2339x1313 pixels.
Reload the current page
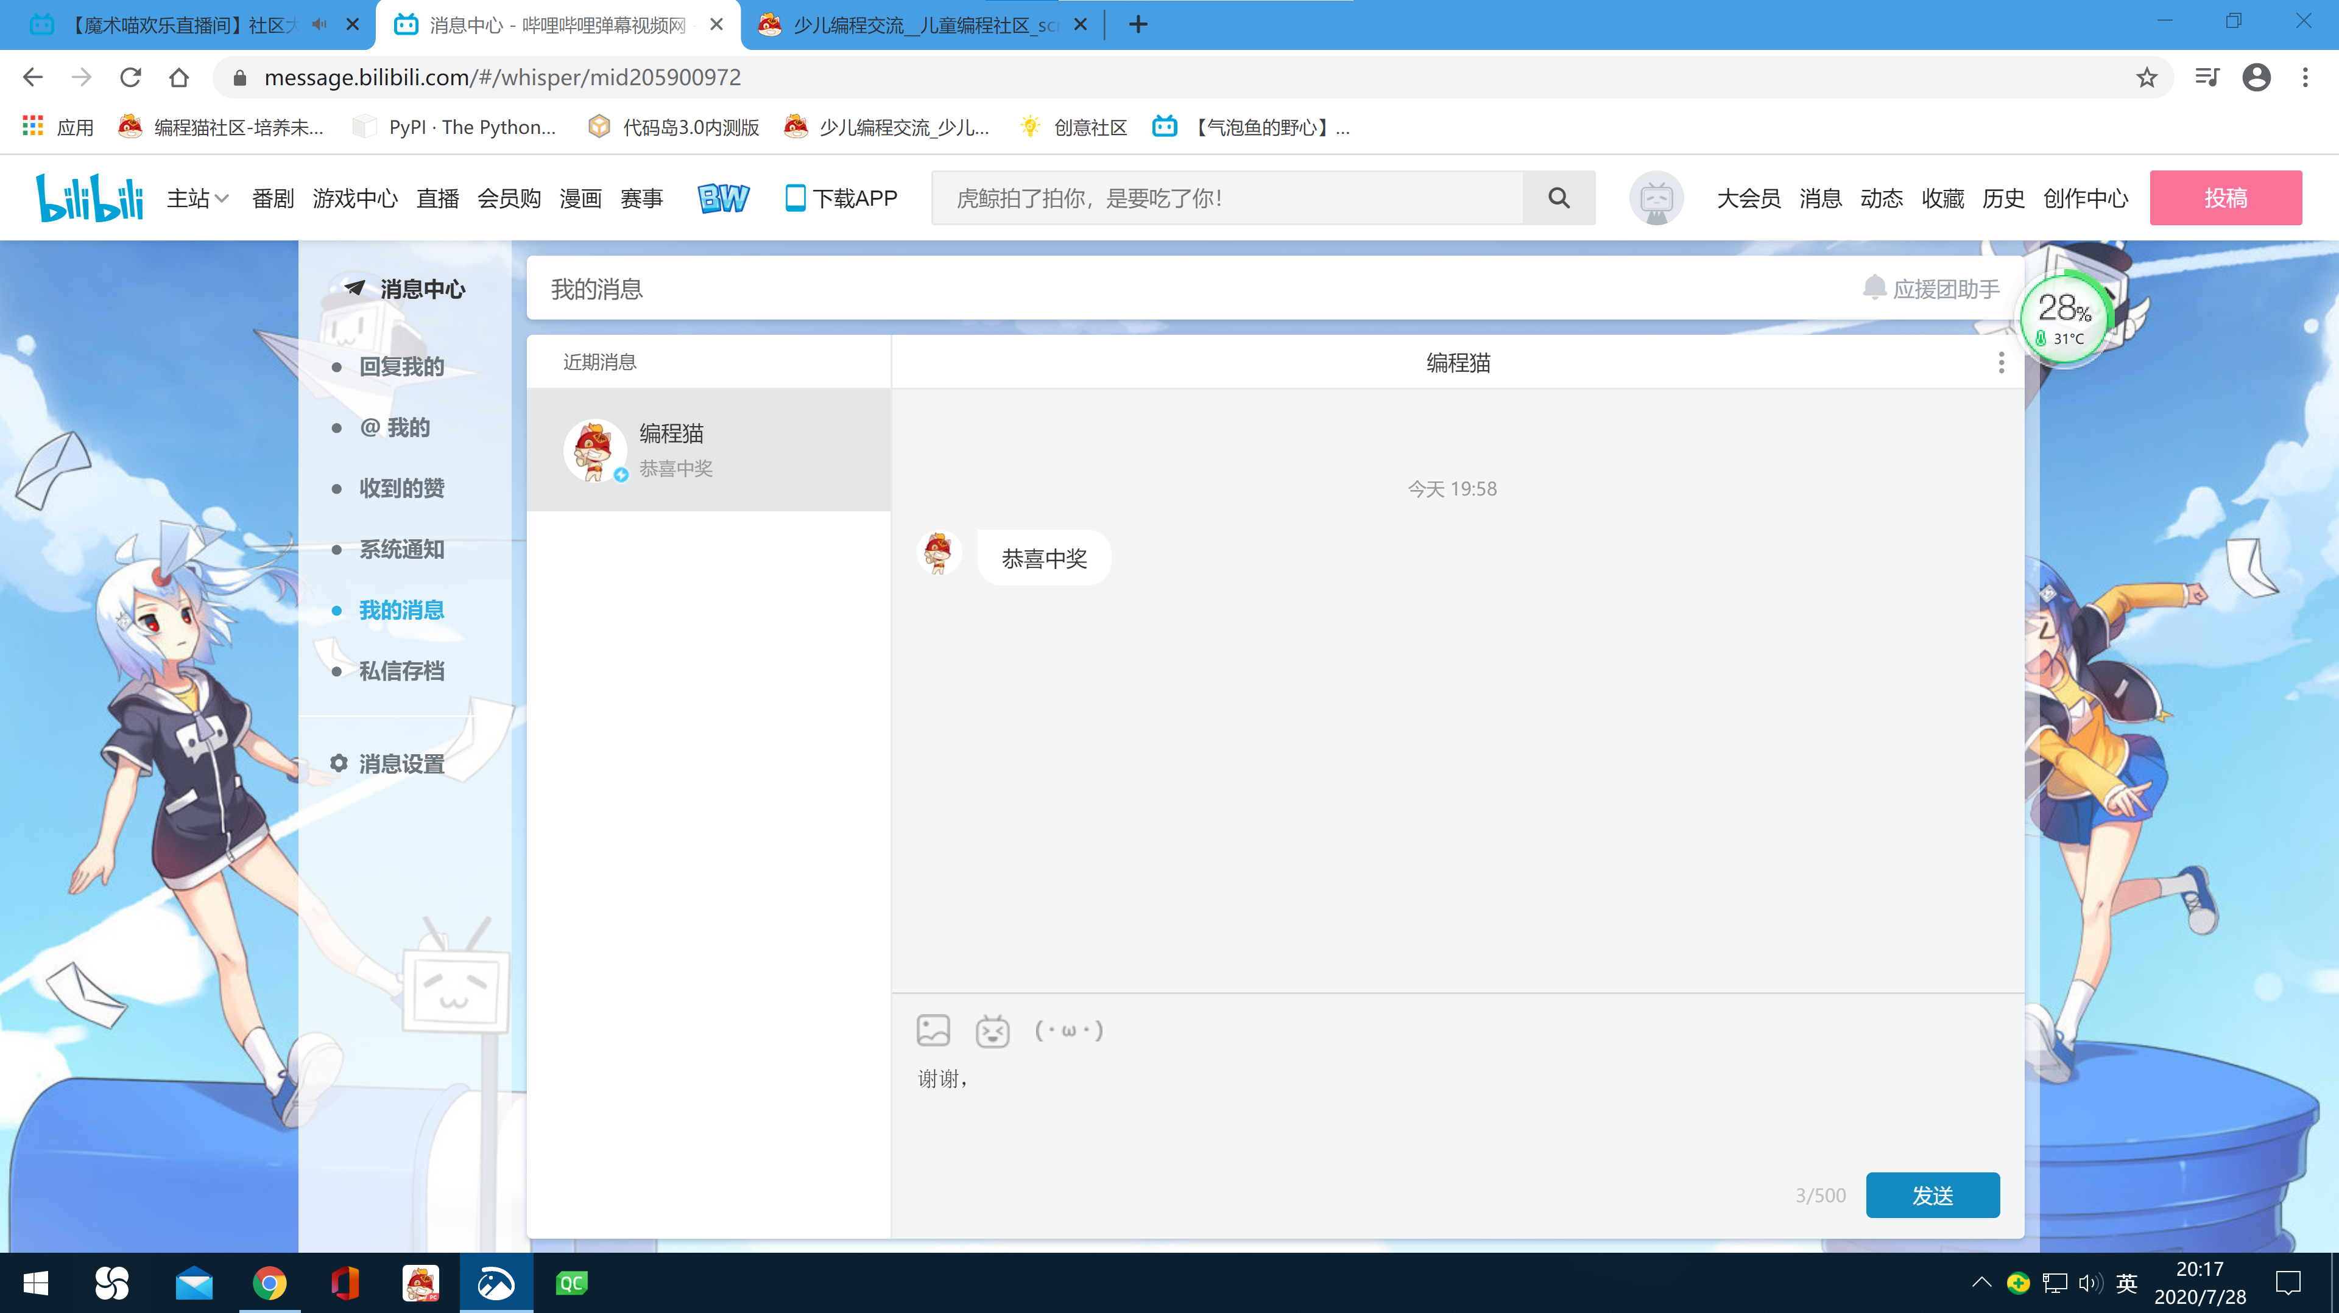131,77
